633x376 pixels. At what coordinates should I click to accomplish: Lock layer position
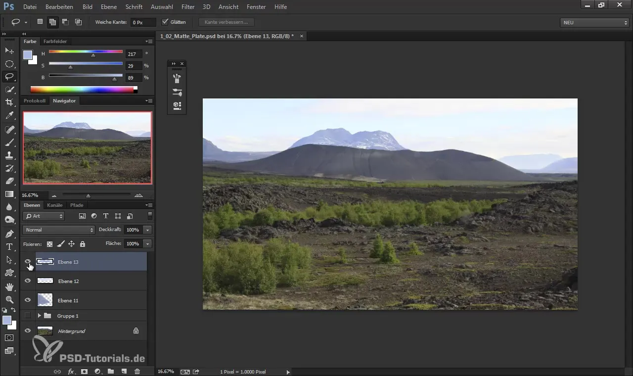(x=71, y=244)
